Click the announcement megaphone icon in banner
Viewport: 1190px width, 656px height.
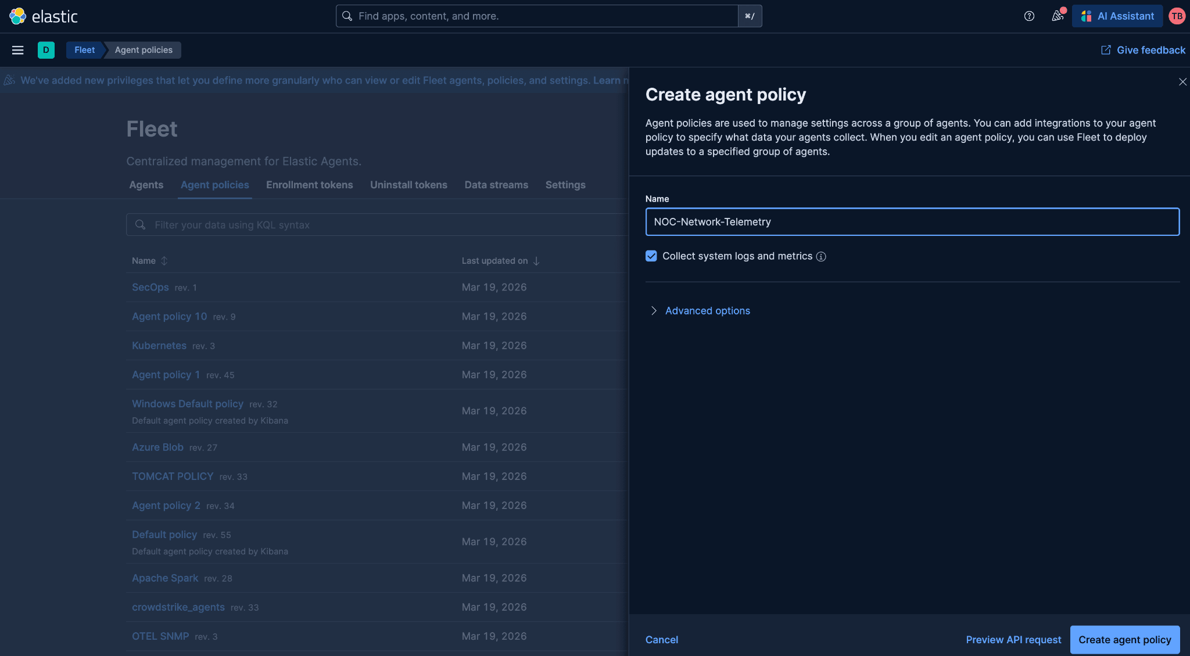point(9,80)
